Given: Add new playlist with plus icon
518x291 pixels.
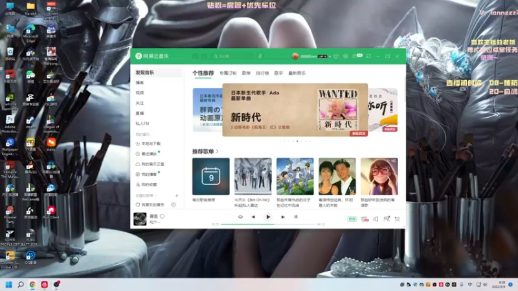Looking at the screenshot, I should [x=177, y=196].
